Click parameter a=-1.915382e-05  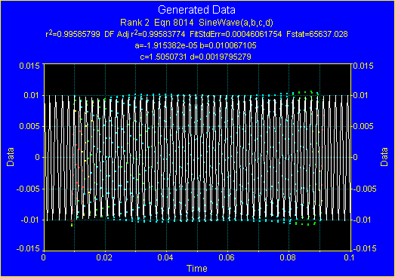coord(166,45)
